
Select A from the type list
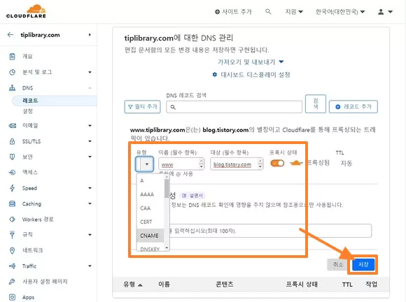150,180
